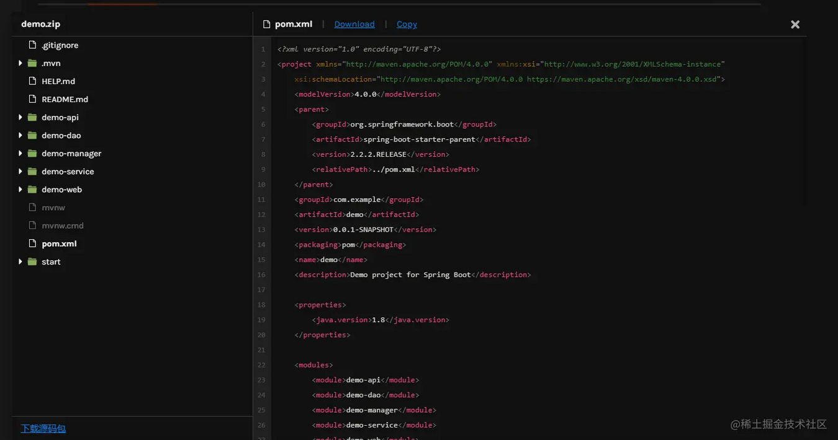
Task: Click module demo-api on line 23
Action: [x=363, y=380]
